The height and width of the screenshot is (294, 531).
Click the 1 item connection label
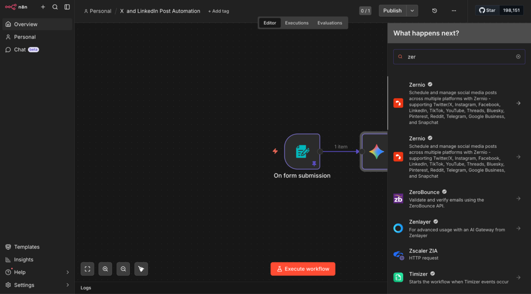(x=341, y=147)
